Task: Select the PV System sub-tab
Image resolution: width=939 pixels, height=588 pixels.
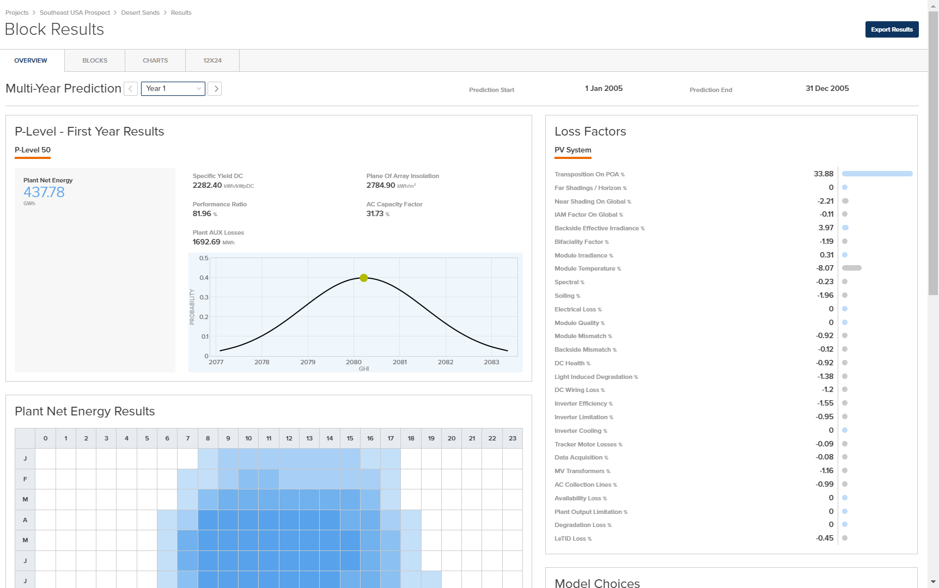Action: point(572,150)
